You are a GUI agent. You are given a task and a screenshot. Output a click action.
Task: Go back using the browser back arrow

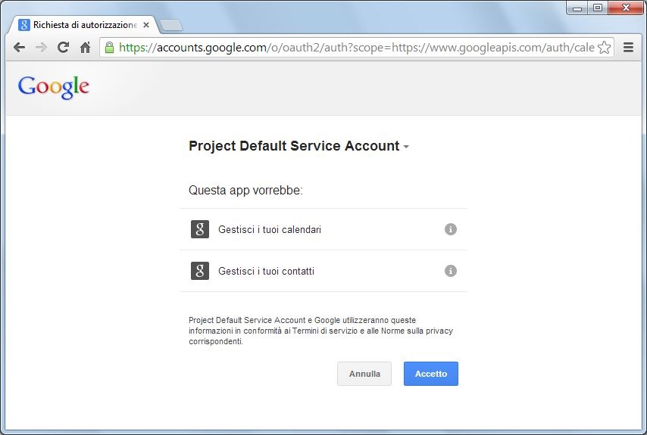(x=19, y=48)
